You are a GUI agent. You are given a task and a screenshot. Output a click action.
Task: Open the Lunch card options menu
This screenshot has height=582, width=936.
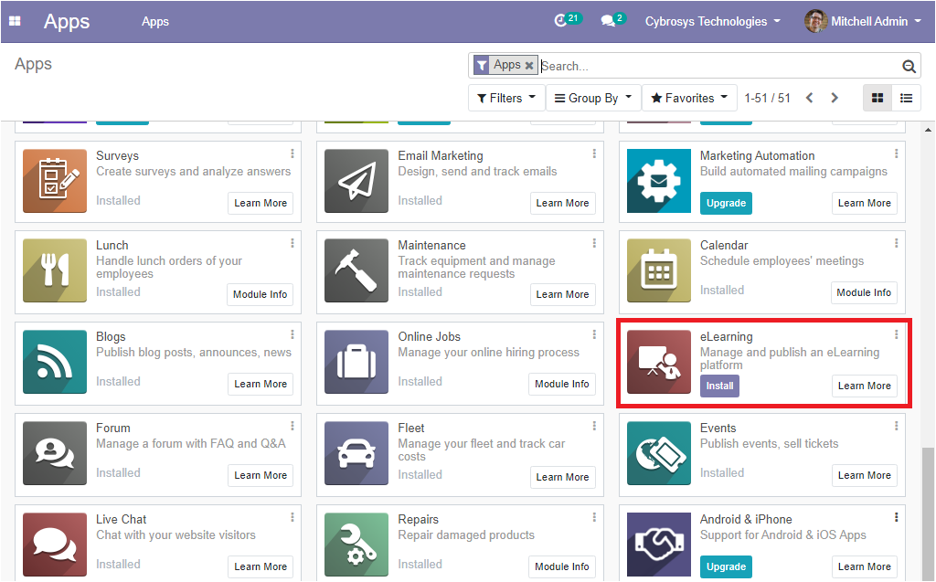[292, 244]
